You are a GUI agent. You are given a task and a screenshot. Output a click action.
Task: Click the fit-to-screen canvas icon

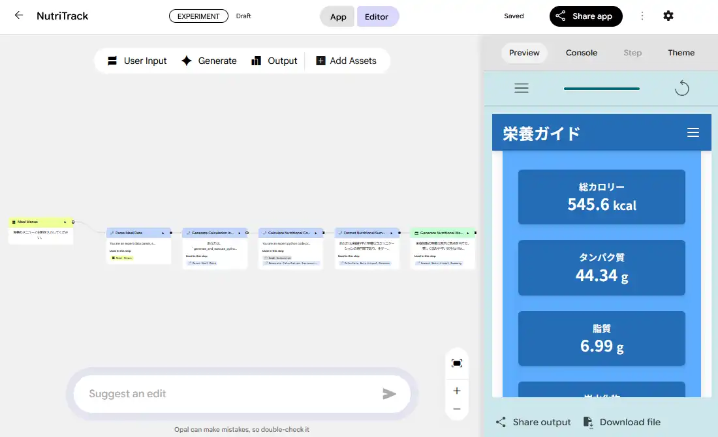[x=456, y=363]
